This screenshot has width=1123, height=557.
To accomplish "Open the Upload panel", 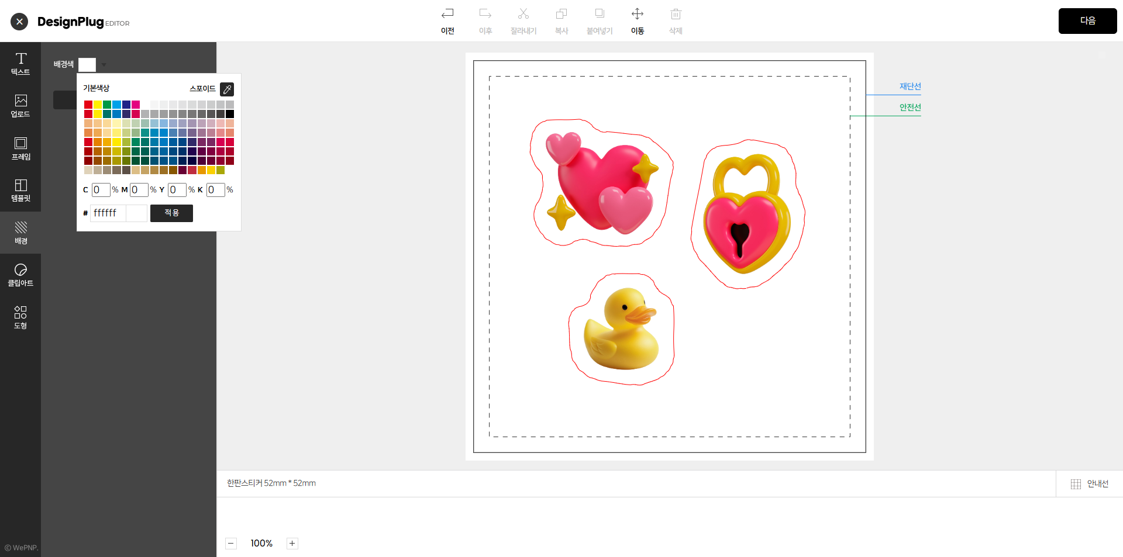I will [x=20, y=106].
